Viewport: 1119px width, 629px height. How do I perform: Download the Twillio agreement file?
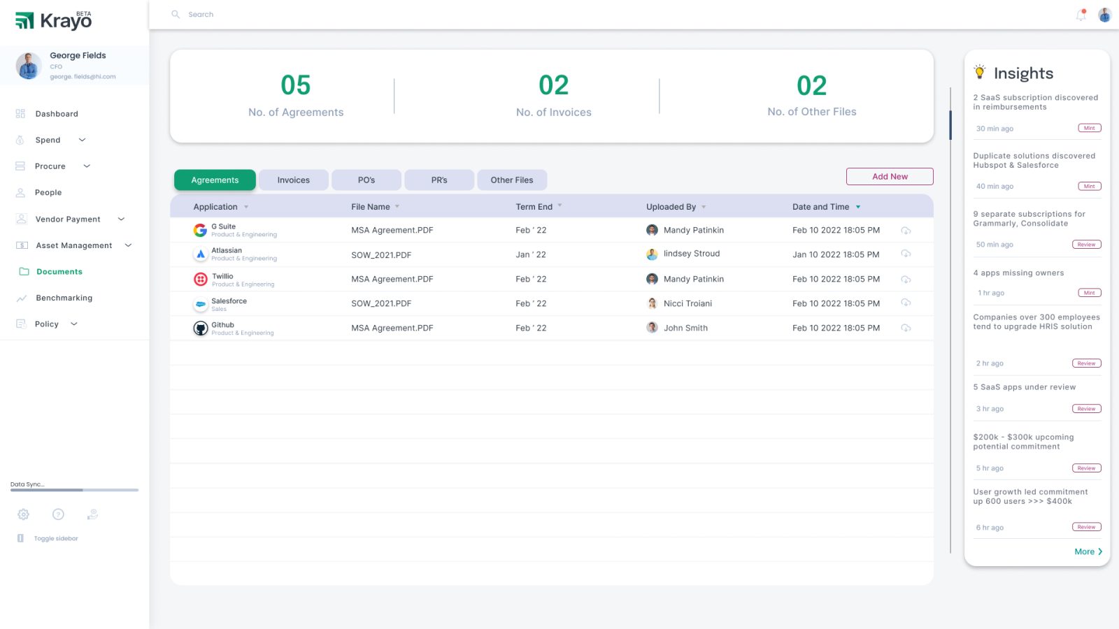click(x=906, y=280)
